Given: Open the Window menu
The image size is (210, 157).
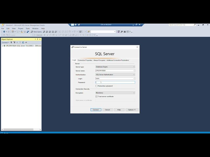Looking at the screenshot, I should (x=35, y=28).
